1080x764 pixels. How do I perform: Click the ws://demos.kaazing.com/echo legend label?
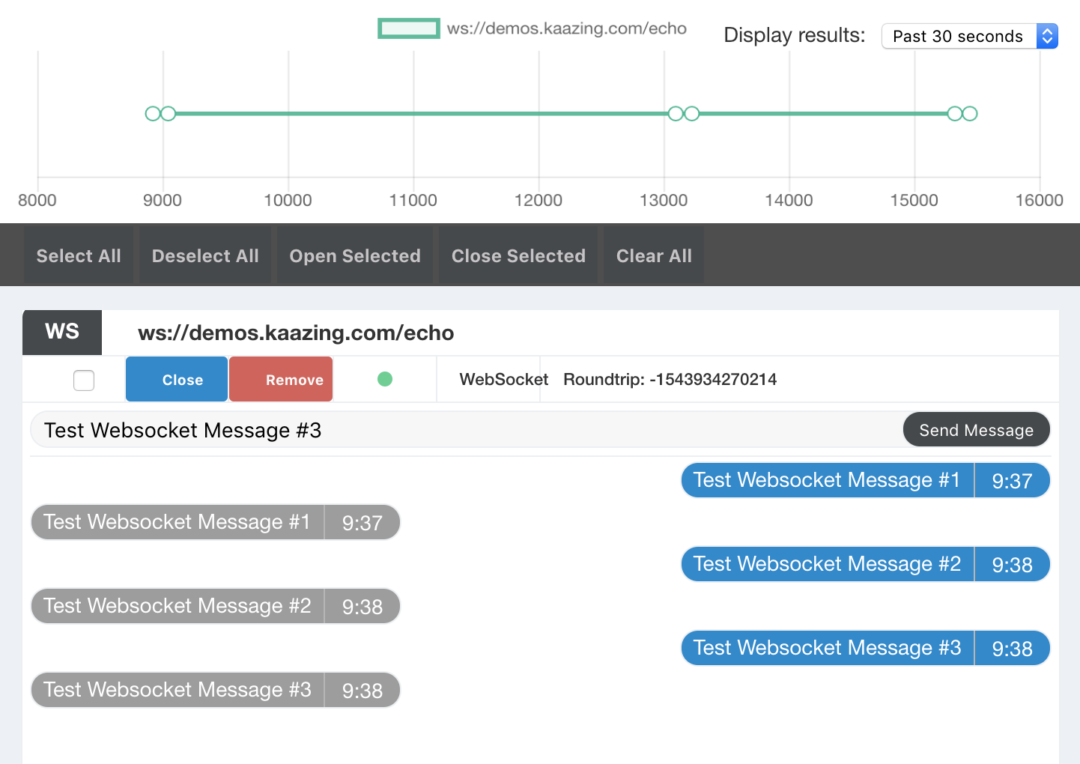pos(567,28)
